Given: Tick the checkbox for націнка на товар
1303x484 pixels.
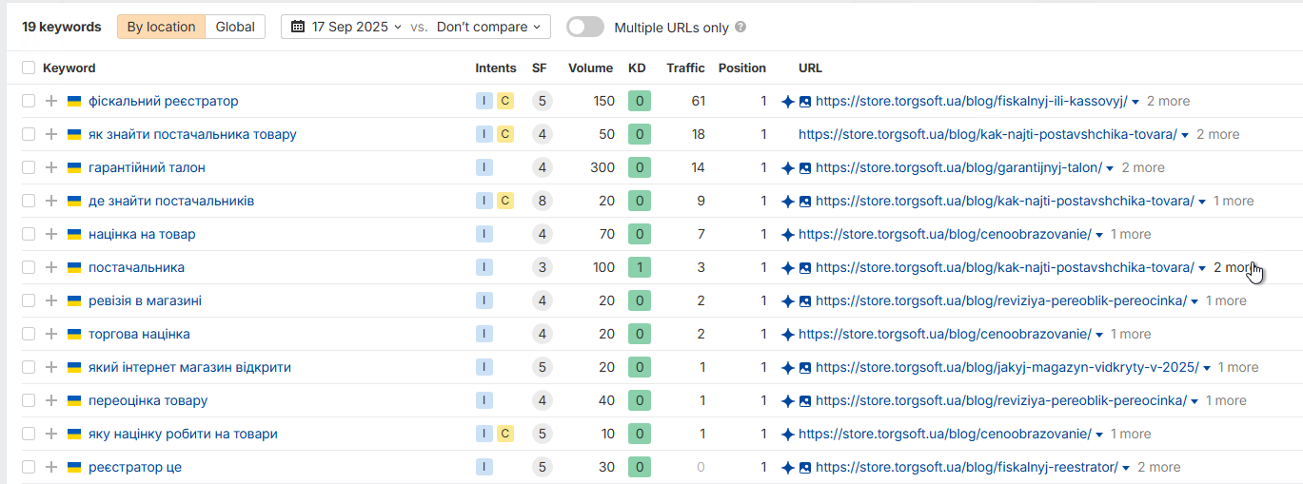Looking at the screenshot, I should [x=29, y=234].
